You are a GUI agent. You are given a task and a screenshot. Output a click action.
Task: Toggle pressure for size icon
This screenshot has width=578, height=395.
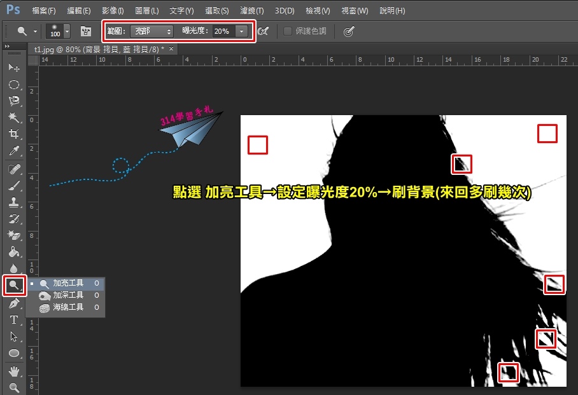(x=349, y=31)
